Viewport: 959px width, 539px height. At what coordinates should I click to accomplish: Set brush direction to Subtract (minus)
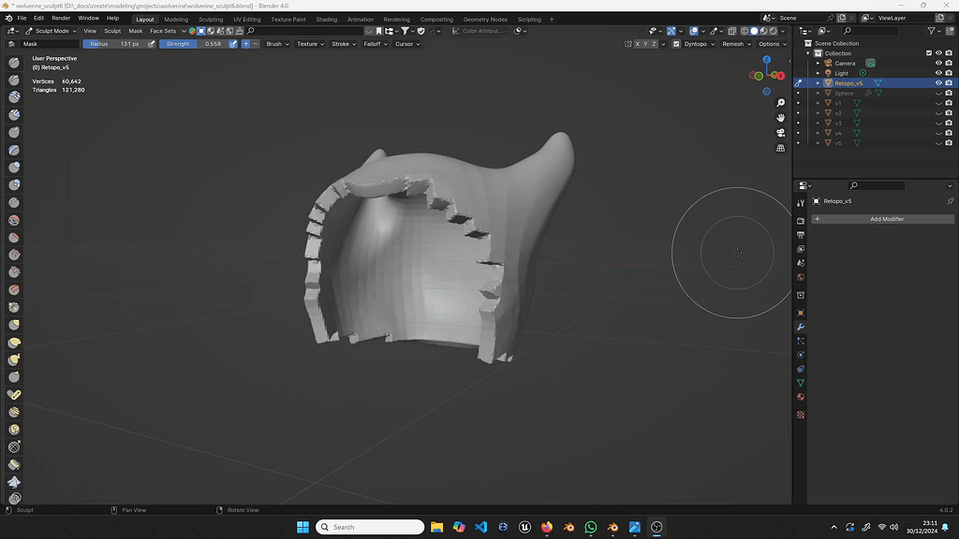(256, 44)
